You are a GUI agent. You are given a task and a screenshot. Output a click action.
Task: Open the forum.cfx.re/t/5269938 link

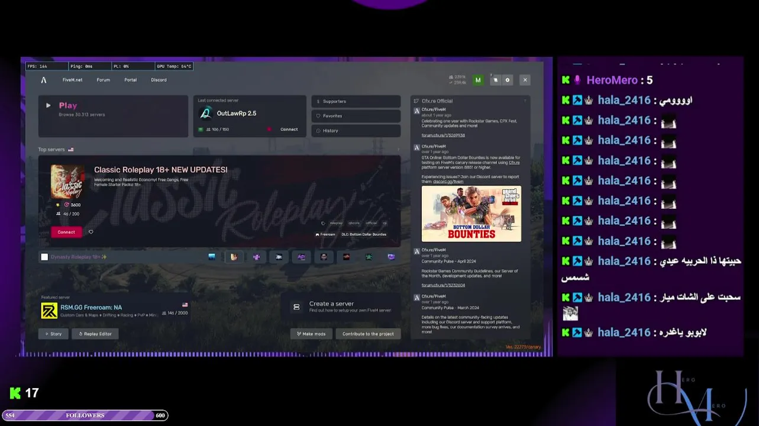[443, 135]
